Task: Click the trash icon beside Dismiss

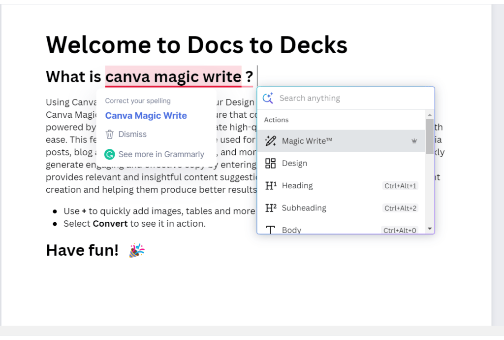Action: click(x=110, y=134)
